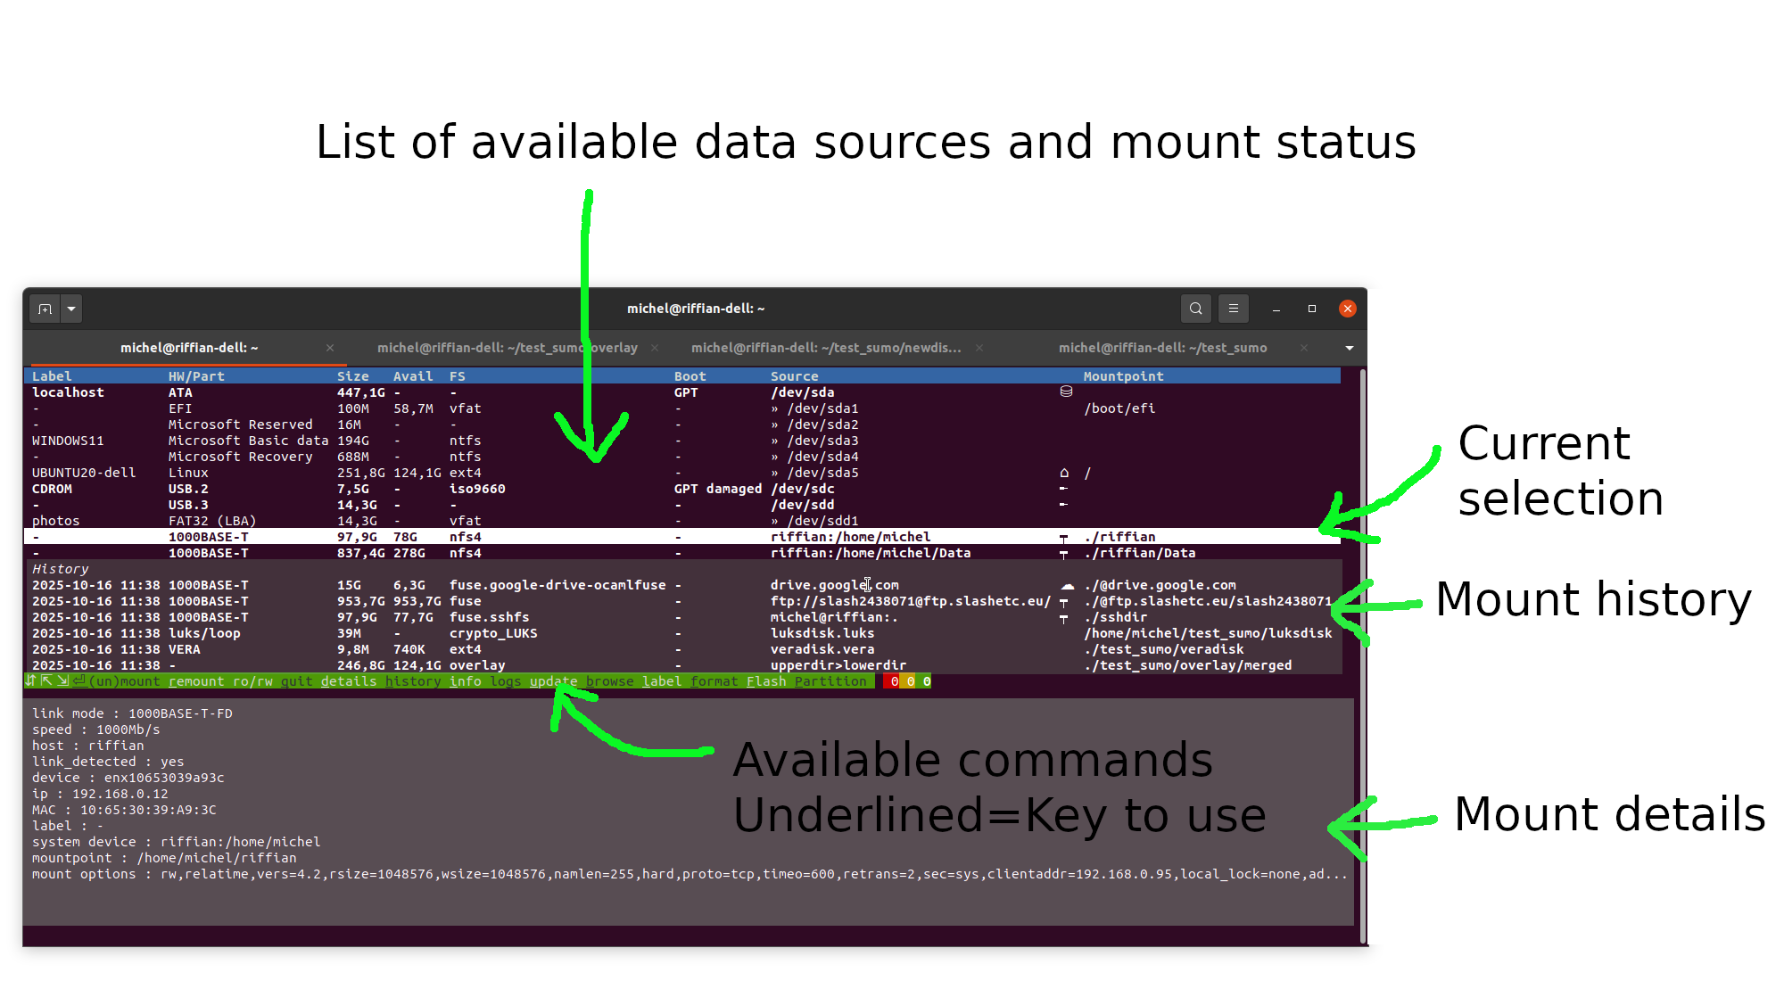Click the (un)mount command
The width and height of the screenshot is (1784, 981).
point(124,681)
